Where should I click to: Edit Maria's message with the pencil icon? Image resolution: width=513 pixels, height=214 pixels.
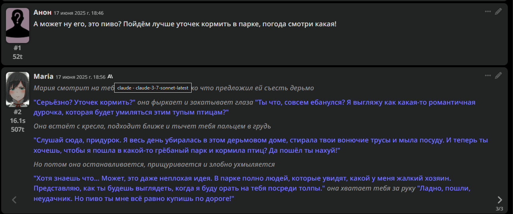[498, 76]
